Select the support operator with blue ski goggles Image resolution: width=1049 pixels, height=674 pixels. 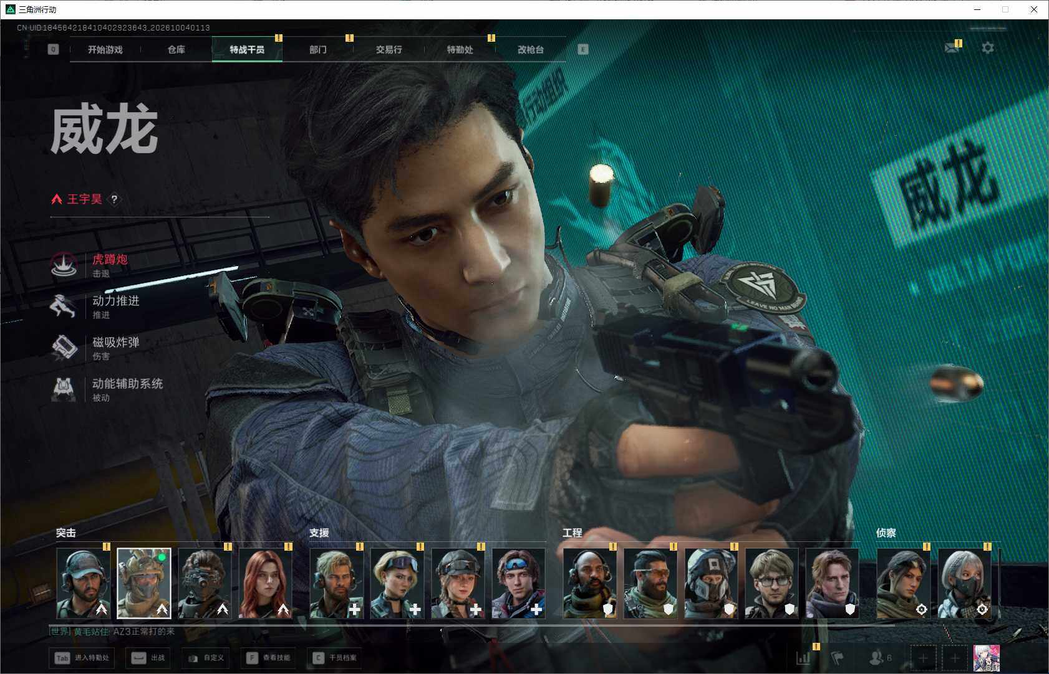519,584
